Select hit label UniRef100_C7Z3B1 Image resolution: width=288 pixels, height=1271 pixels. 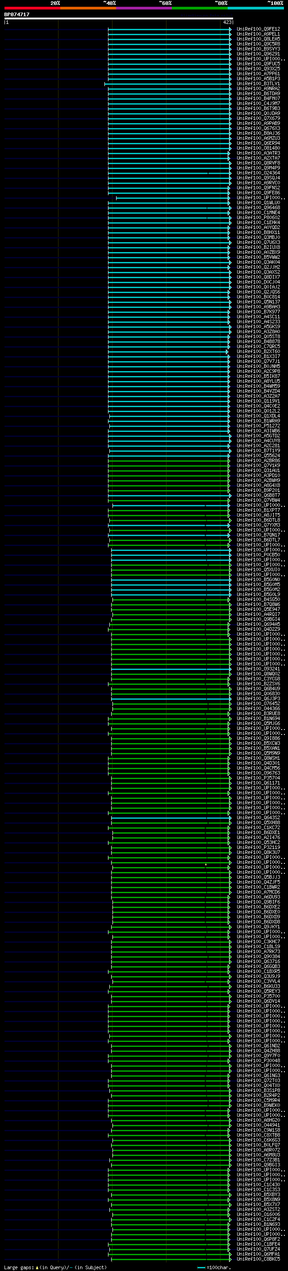[x=258, y=1160]
